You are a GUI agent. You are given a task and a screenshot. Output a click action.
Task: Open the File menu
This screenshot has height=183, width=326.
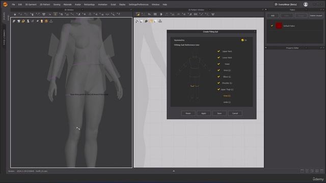point(13,5)
